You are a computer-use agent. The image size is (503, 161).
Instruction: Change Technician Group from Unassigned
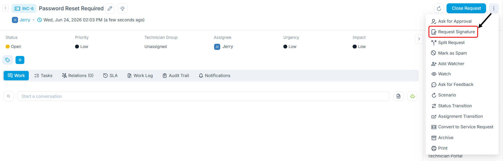155,47
